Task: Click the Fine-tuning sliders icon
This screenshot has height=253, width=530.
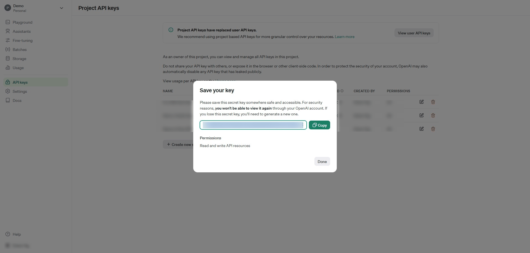Action: click(8, 40)
